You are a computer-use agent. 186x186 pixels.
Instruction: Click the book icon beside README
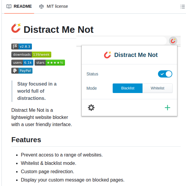pyautogui.click(x=9, y=6)
